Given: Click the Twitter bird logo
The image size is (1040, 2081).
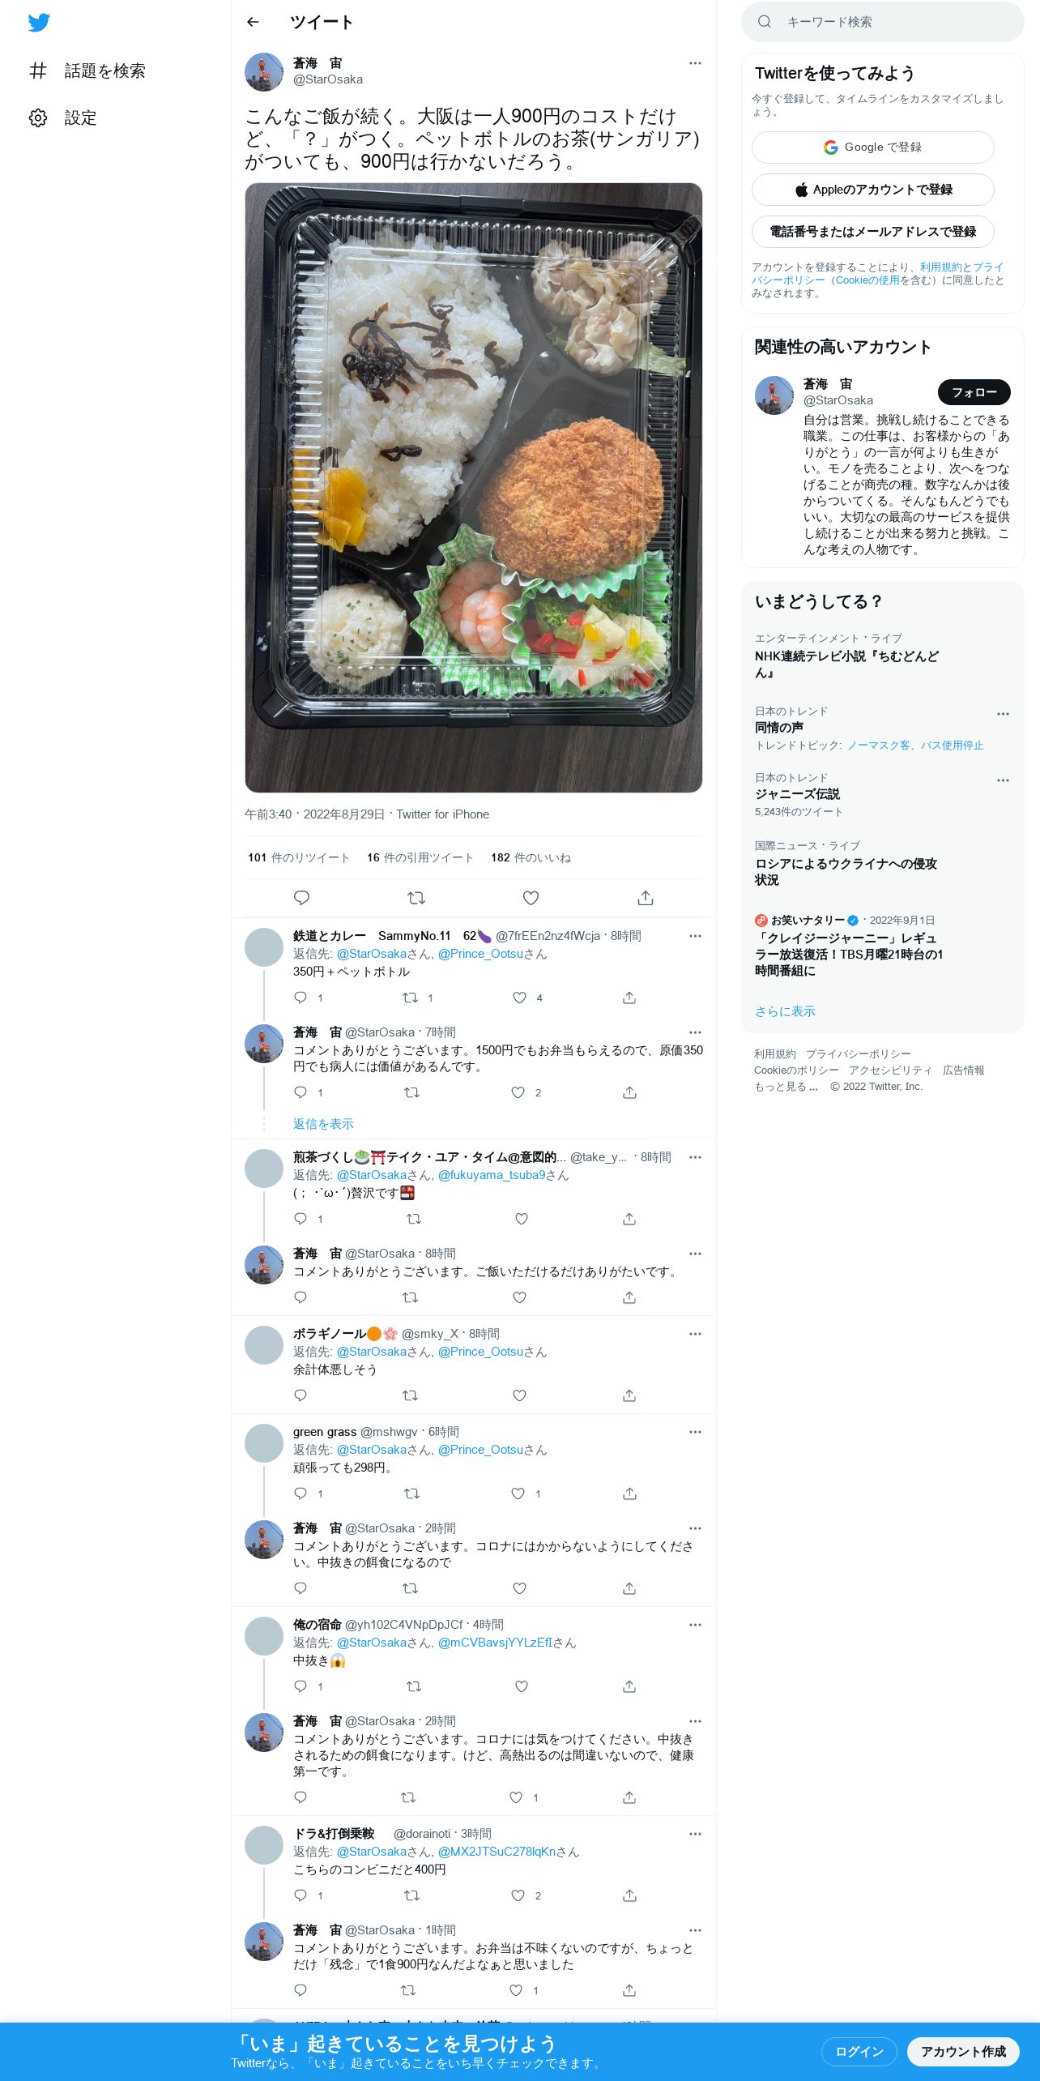Looking at the screenshot, I should (39, 23).
